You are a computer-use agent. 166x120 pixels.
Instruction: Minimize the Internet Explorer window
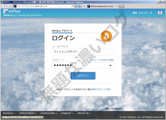(x=158, y=2)
